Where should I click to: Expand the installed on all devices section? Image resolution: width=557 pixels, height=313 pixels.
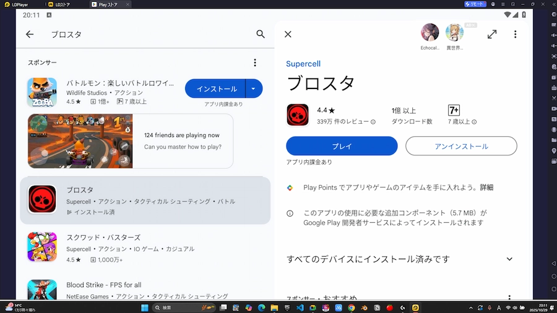pyautogui.click(x=509, y=259)
